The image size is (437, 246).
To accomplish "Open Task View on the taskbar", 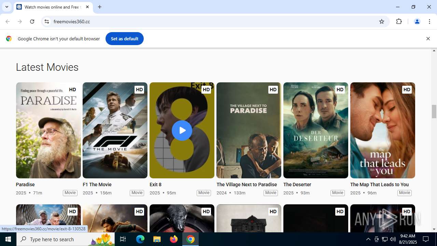I will [x=123, y=239].
